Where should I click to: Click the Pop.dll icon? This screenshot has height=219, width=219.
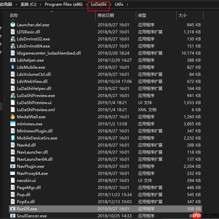click(13, 194)
